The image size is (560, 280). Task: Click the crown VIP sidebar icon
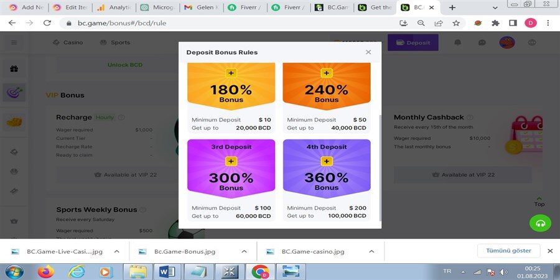pyautogui.click(x=14, y=221)
